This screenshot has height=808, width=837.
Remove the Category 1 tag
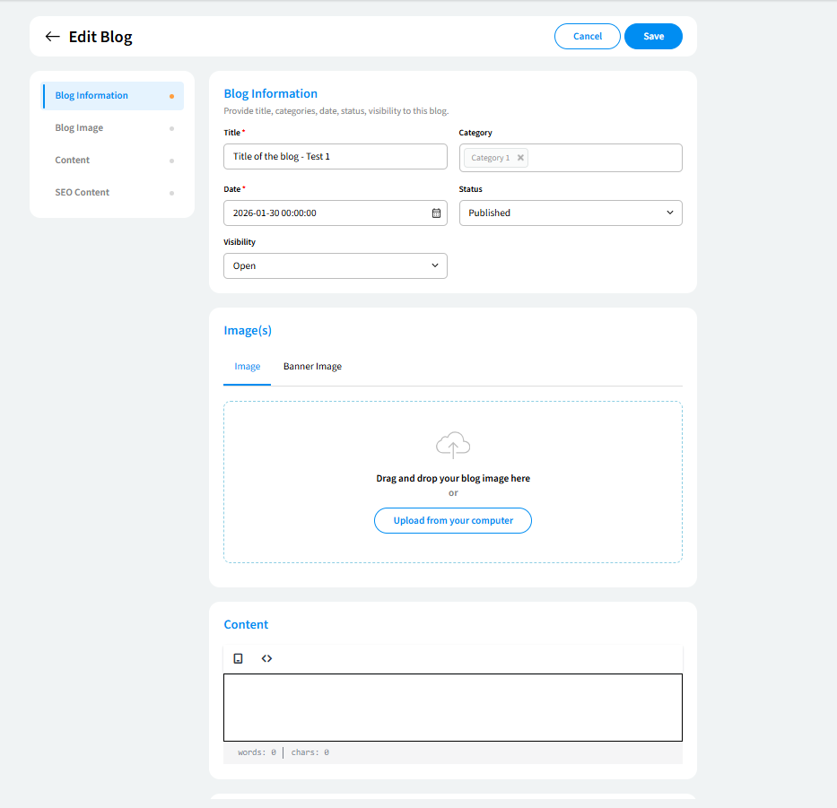click(520, 158)
